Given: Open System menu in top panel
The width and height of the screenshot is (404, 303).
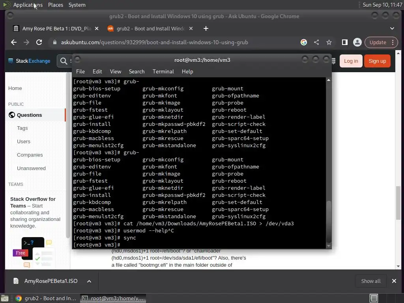Looking at the screenshot, I should 77,5.
